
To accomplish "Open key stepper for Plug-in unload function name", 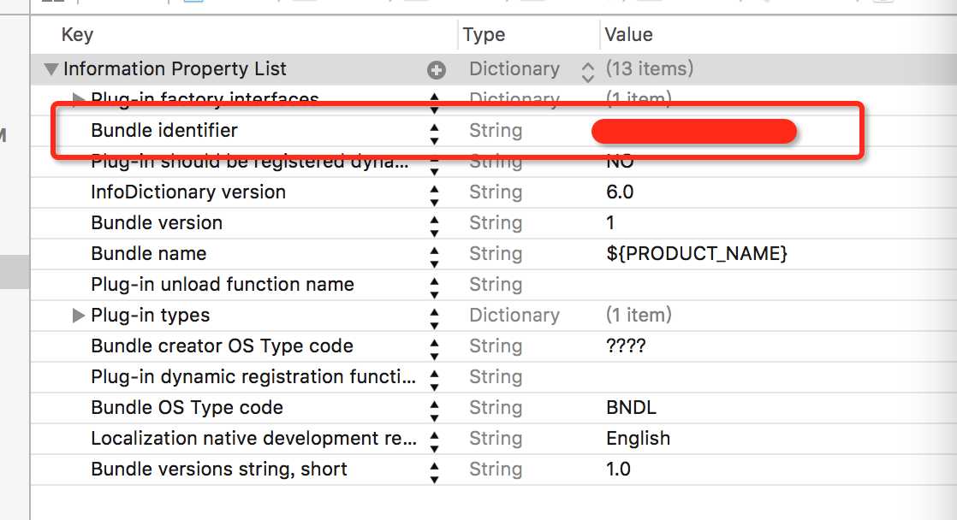I will [x=434, y=288].
